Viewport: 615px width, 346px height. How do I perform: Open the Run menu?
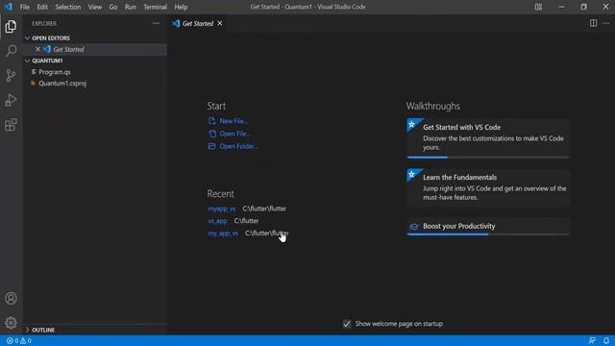coord(131,7)
